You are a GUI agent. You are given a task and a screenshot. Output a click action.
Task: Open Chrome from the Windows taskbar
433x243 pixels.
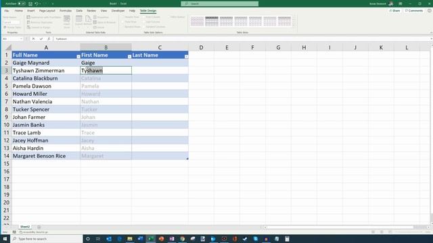(x=182, y=238)
